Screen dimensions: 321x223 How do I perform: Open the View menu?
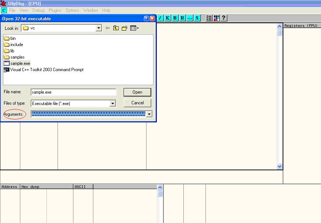[24, 10]
